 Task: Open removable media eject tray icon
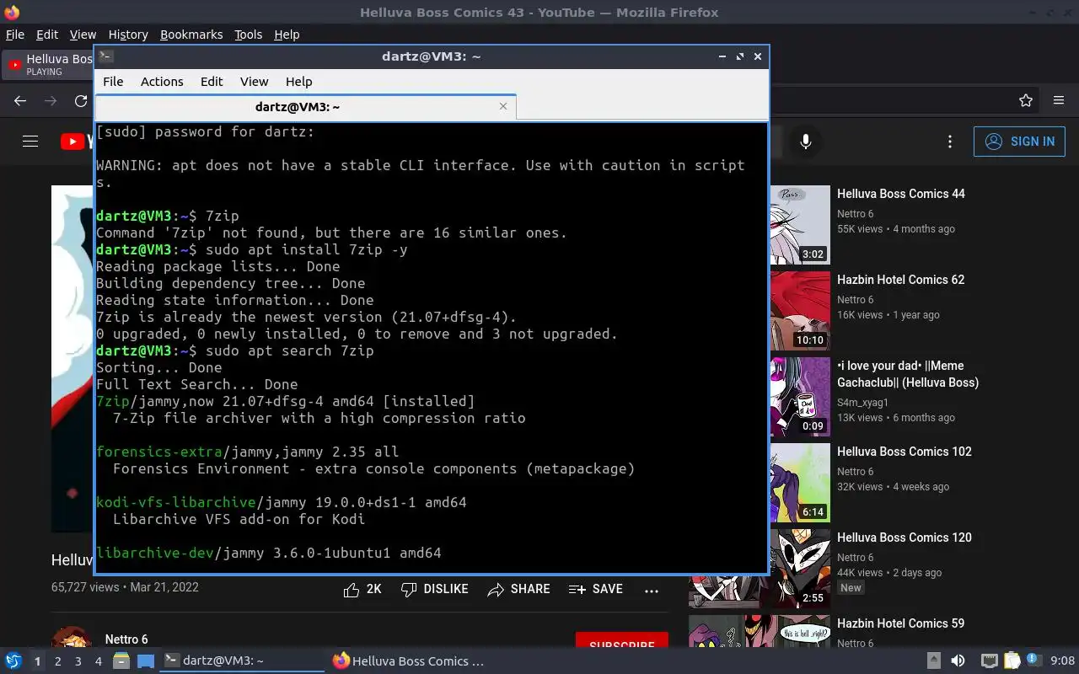point(933,661)
